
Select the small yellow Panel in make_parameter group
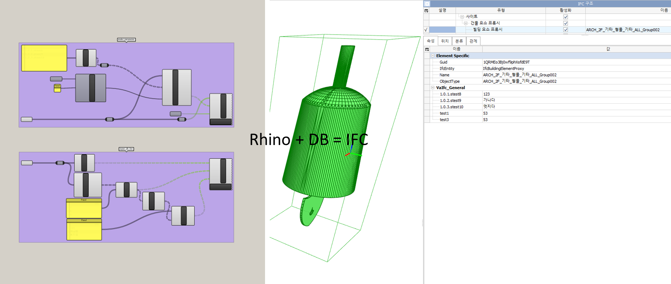point(57,88)
